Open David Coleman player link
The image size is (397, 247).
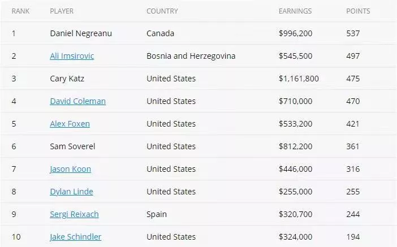click(77, 101)
